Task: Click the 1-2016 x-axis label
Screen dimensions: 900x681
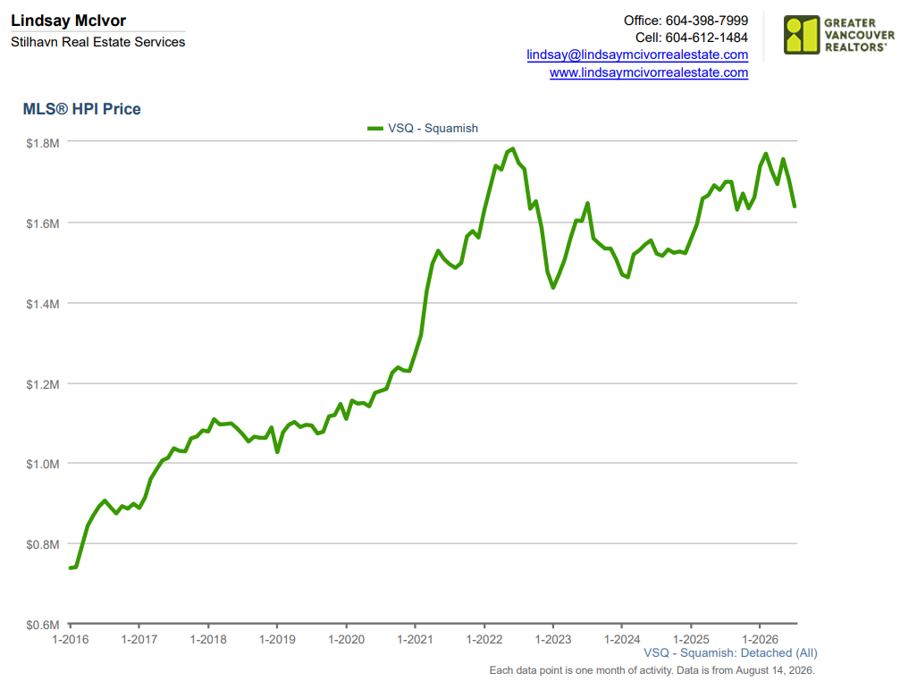Action: (70, 639)
